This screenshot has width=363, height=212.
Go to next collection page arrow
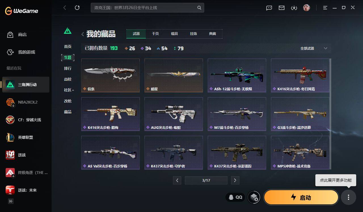tap(235, 180)
